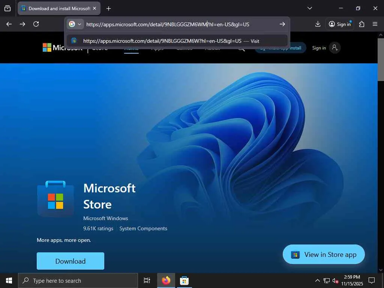Open the Firefox downloads panel
Image resolution: width=384 pixels, height=288 pixels.
[x=318, y=24]
